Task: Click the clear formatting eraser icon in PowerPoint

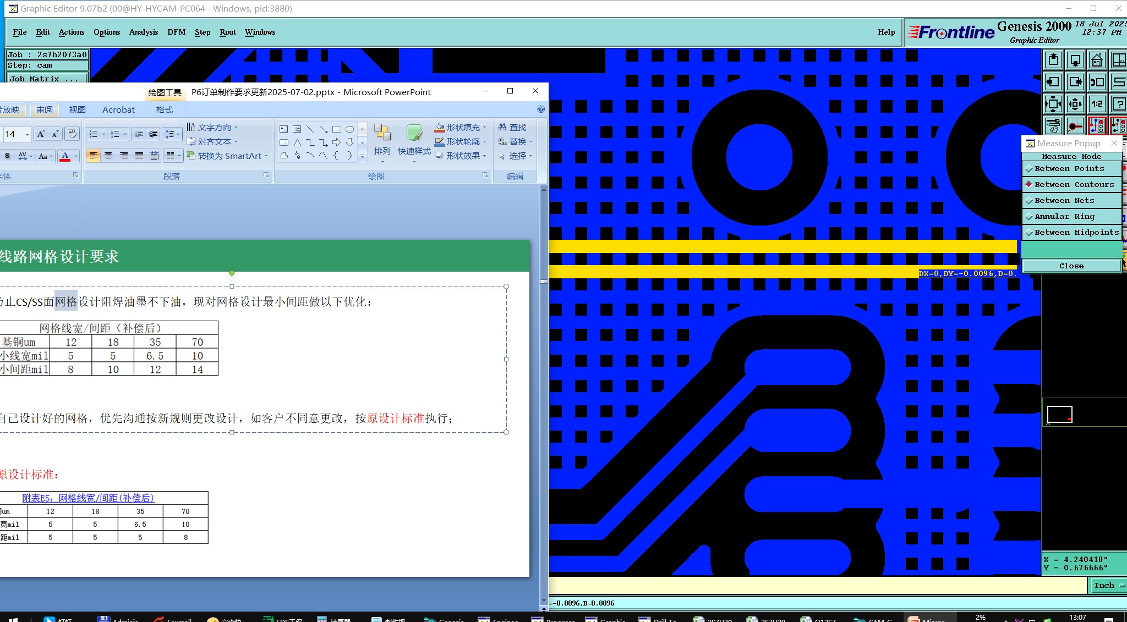Action: coord(72,134)
